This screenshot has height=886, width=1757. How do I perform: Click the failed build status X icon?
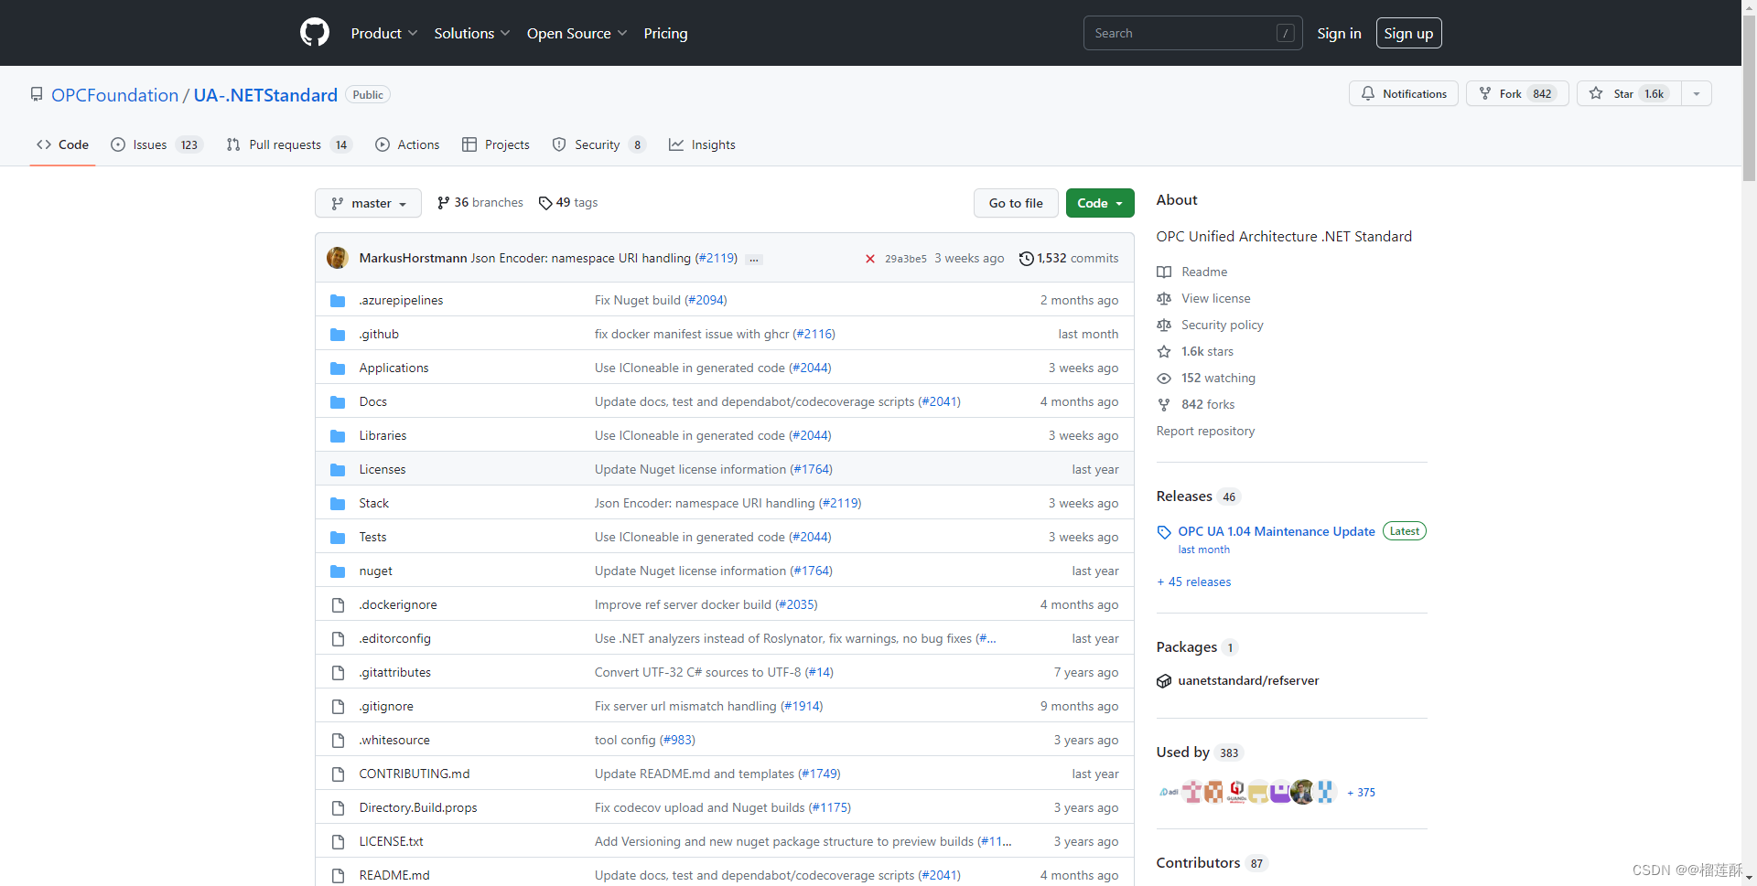(869, 259)
